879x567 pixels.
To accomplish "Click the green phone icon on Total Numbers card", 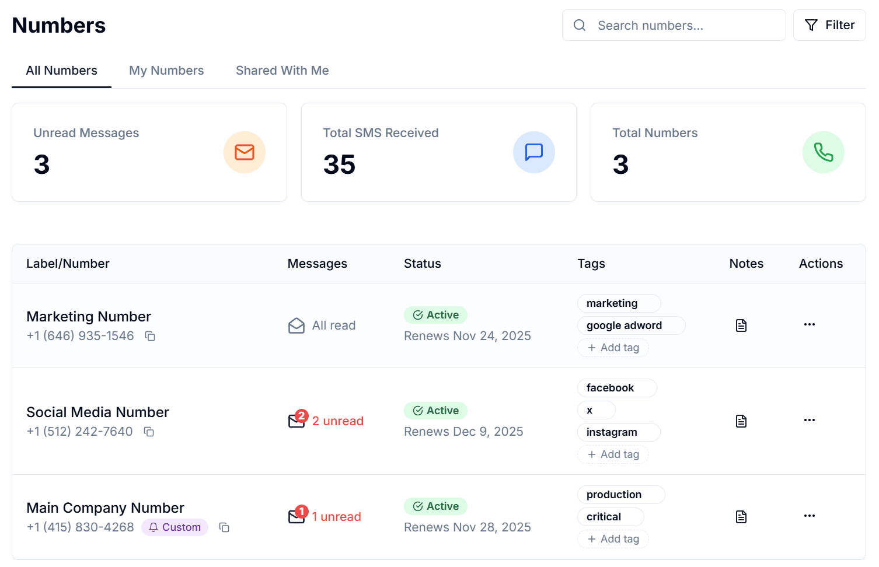I will click(x=823, y=152).
